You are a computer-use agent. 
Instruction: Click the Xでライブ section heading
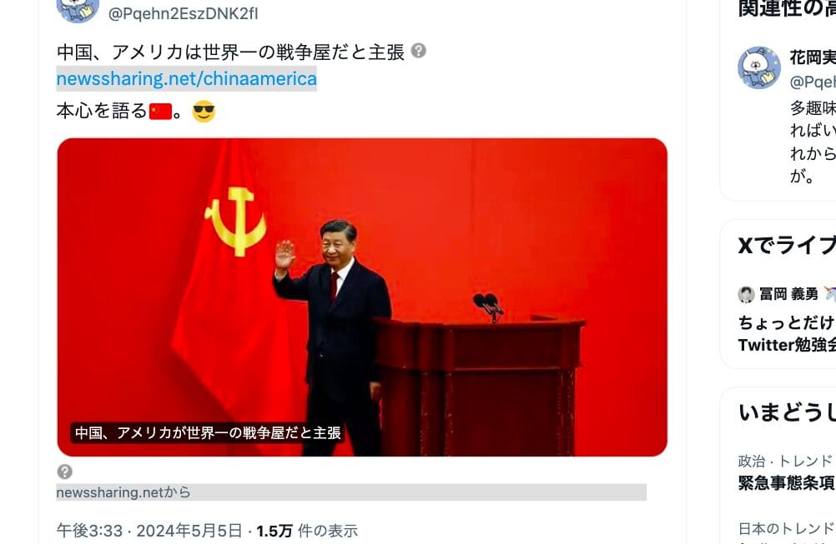coord(787,246)
